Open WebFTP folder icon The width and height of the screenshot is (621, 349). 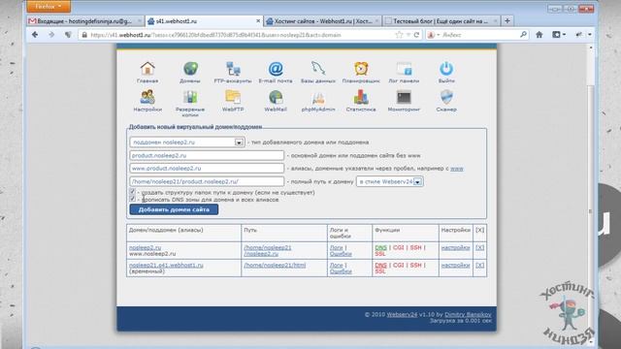tap(233, 97)
